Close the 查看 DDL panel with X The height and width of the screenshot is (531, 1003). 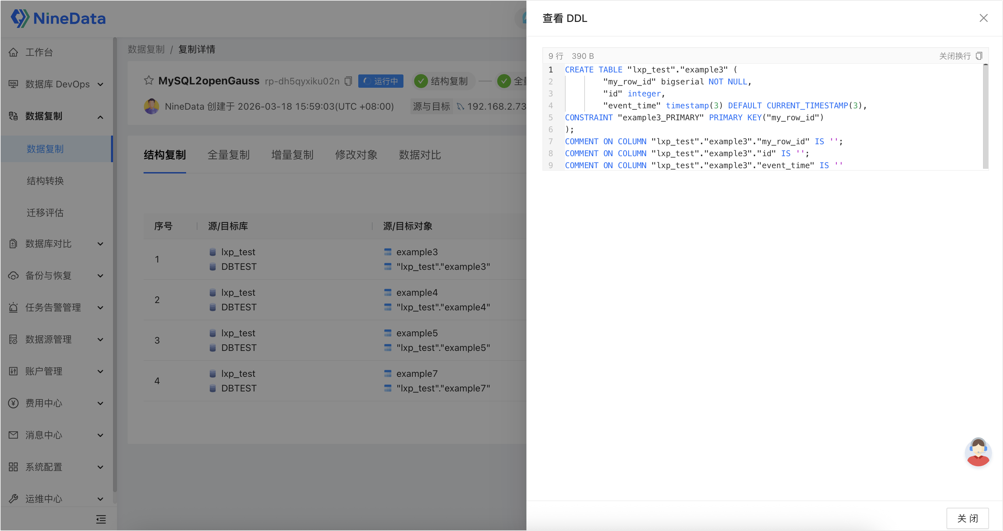[983, 18]
